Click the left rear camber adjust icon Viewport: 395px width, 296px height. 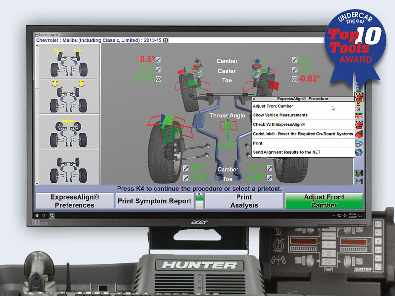point(186,168)
